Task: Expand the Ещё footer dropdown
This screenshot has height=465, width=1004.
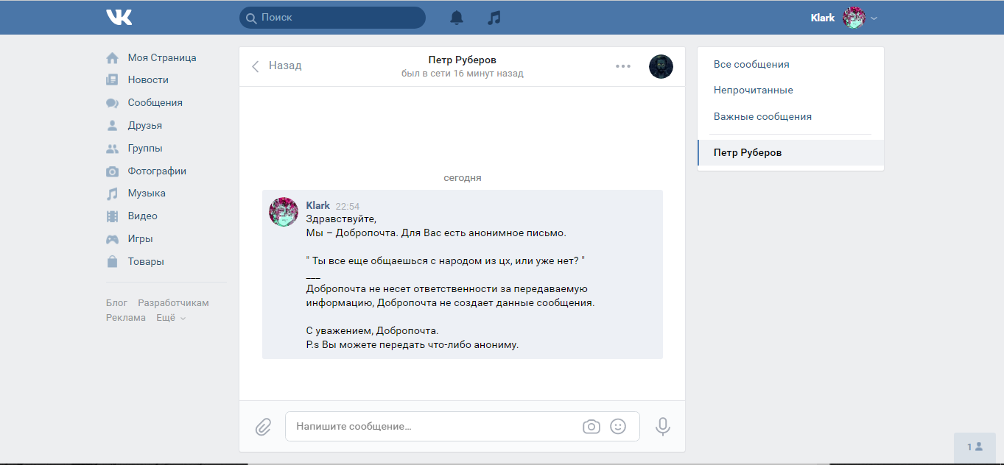Action: click(x=170, y=318)
